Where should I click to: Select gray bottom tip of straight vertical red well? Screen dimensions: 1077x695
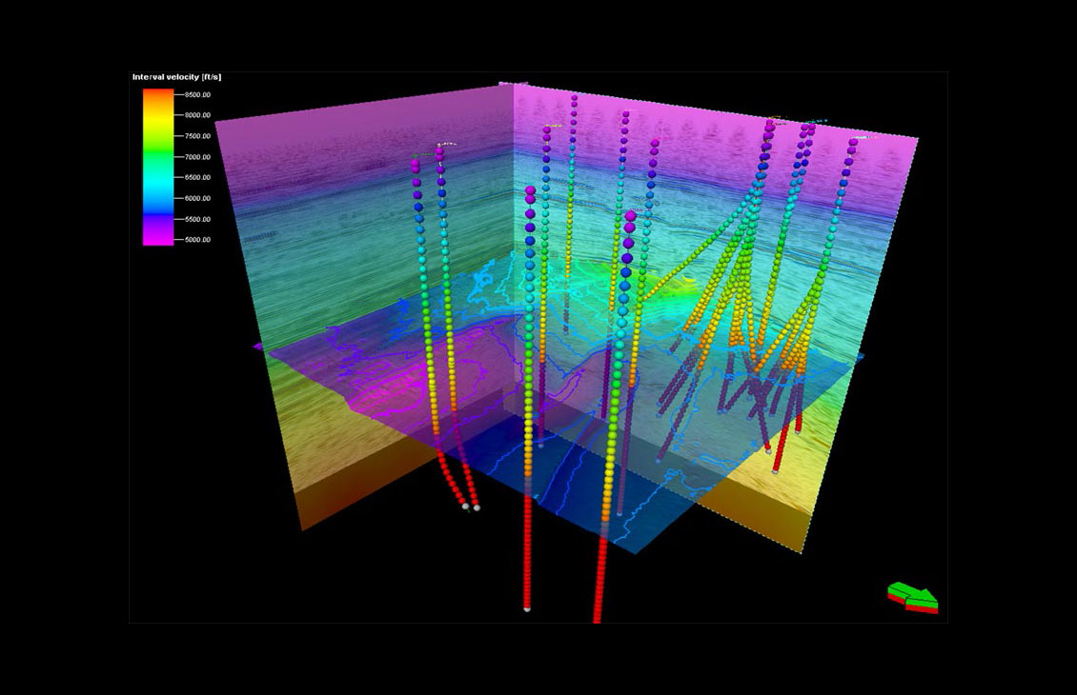pos(526,608)
